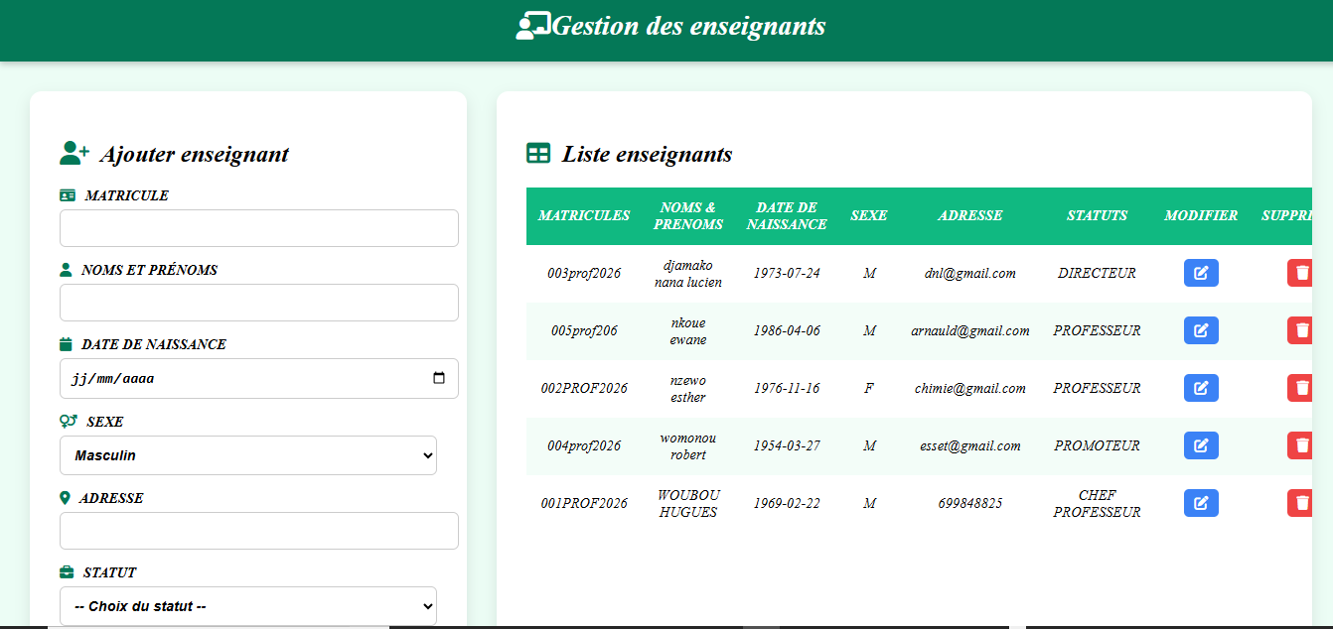Click the MATRICULES column header
The image size is (1333, 629).
(584, 215)
